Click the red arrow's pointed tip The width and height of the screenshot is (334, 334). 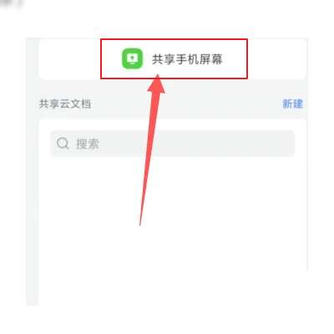click(x=158, y=75)
